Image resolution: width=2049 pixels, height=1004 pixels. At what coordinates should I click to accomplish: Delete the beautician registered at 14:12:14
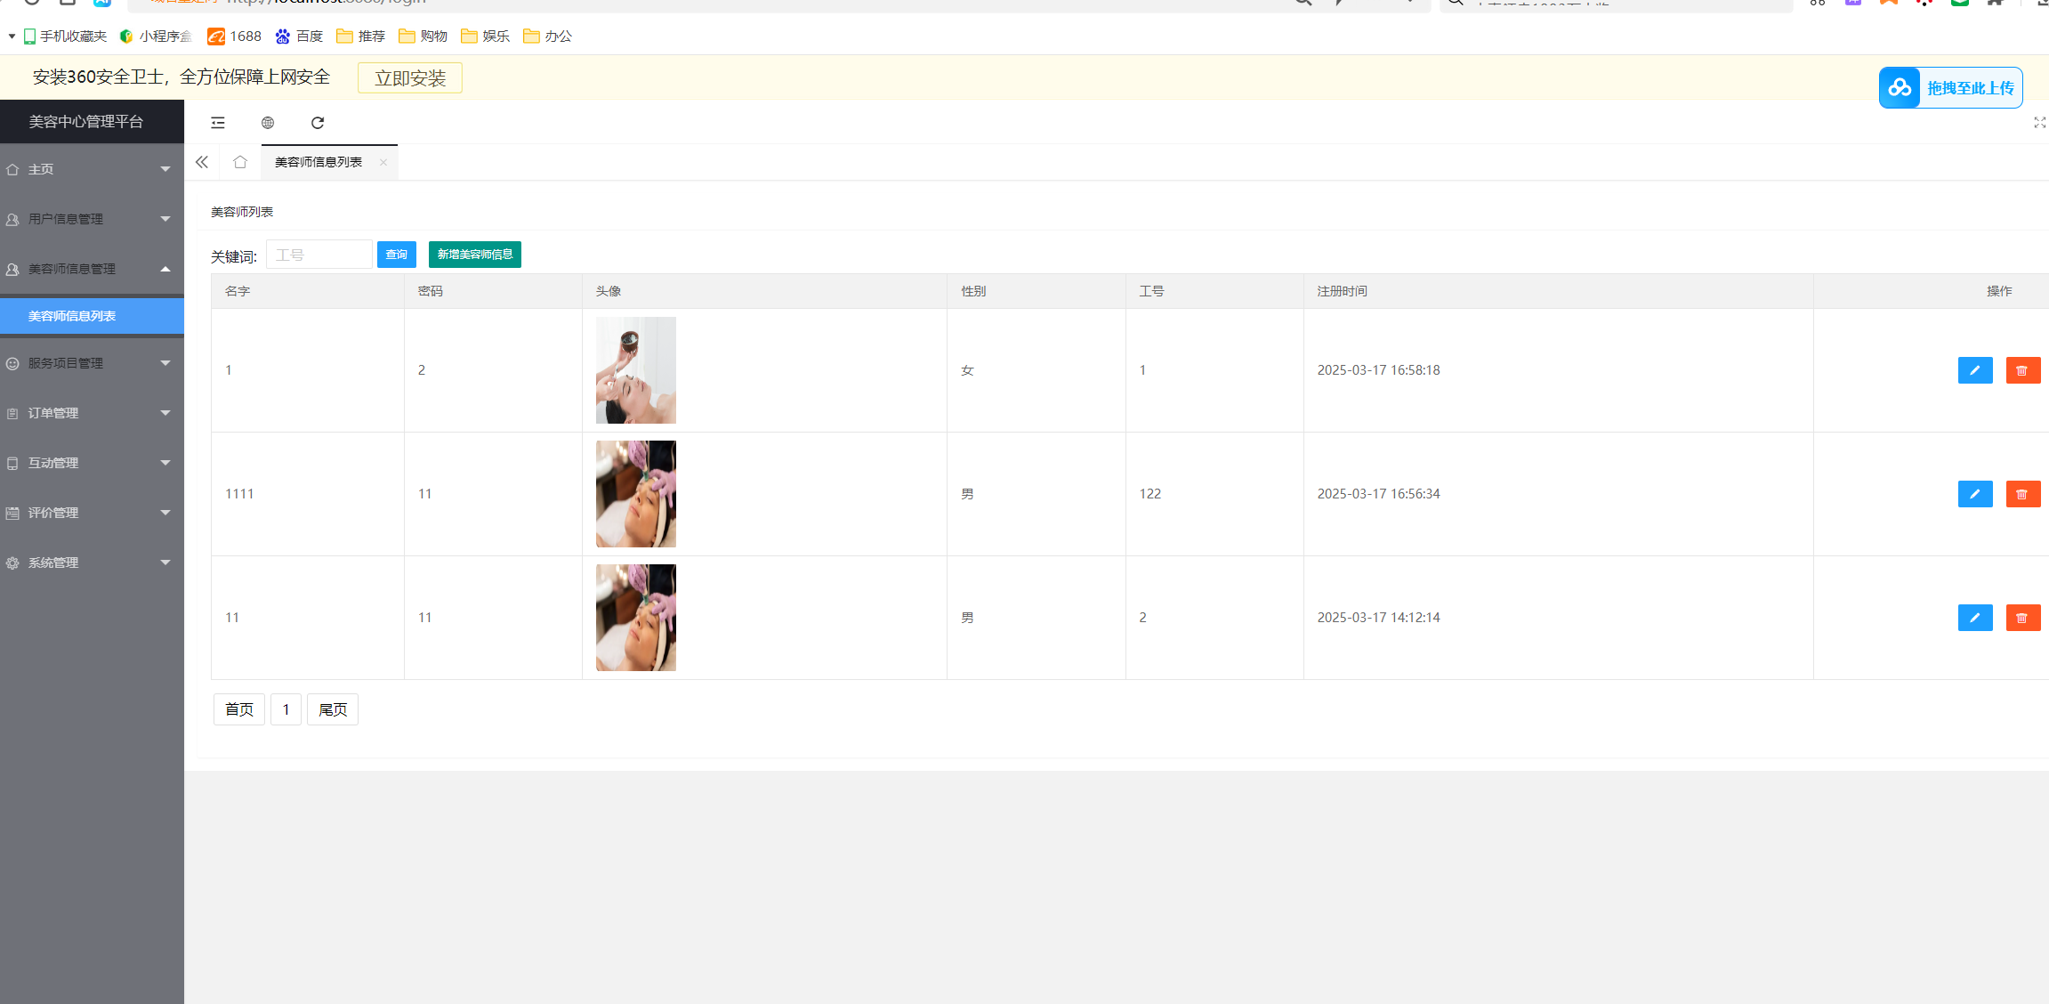[x=2022, y=618]
